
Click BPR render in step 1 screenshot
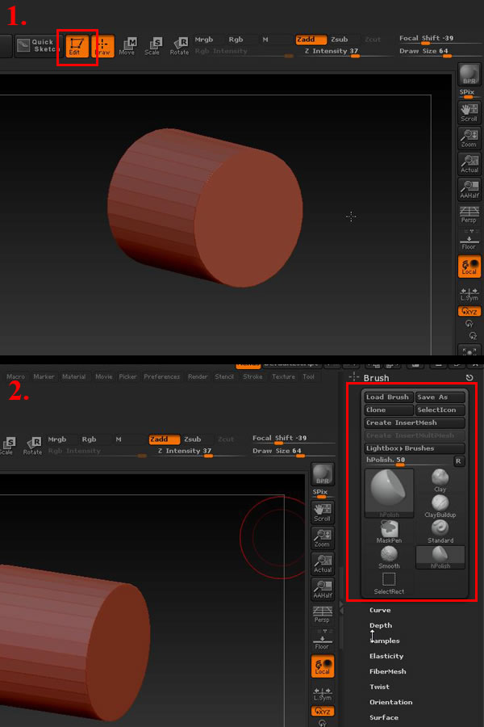click(x=469, y=74)
